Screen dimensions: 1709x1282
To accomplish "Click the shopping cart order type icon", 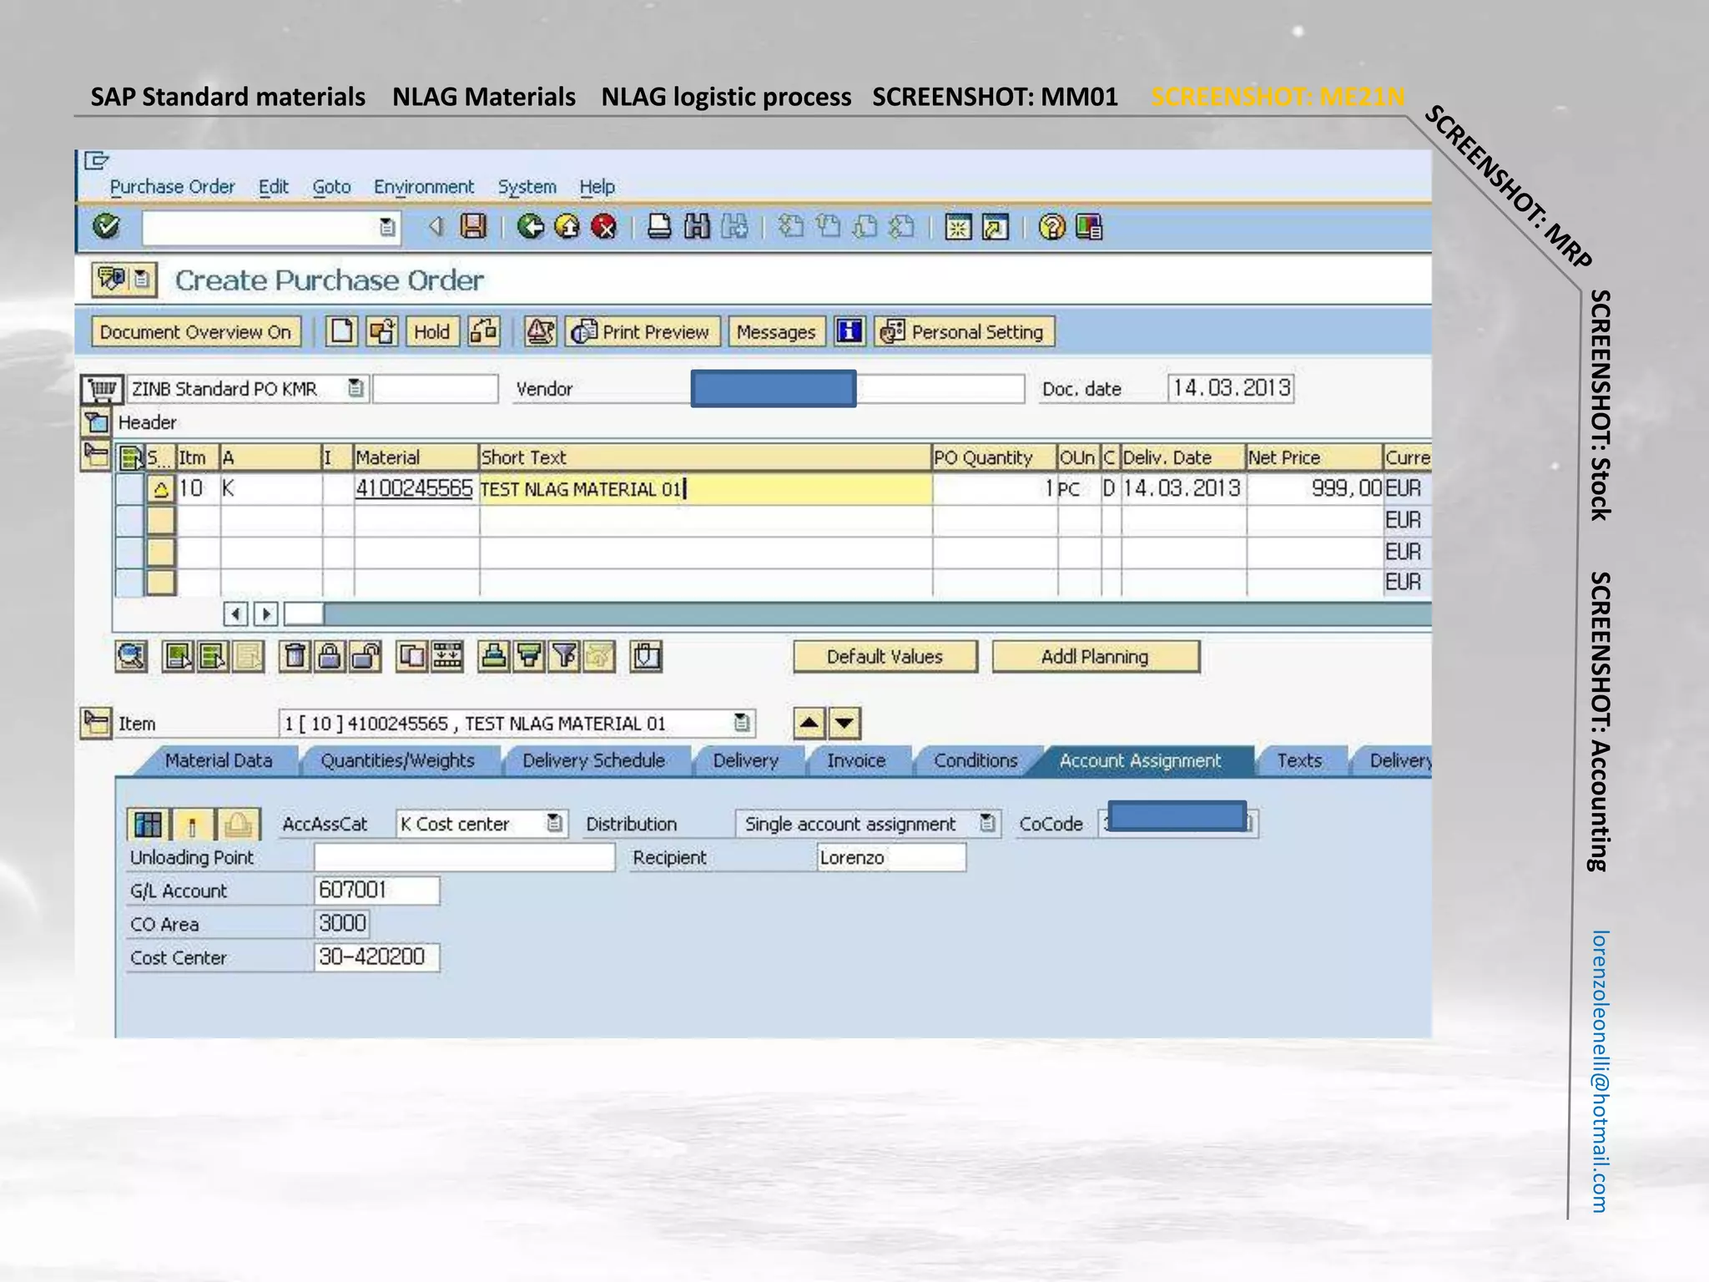I will (102, 389).
